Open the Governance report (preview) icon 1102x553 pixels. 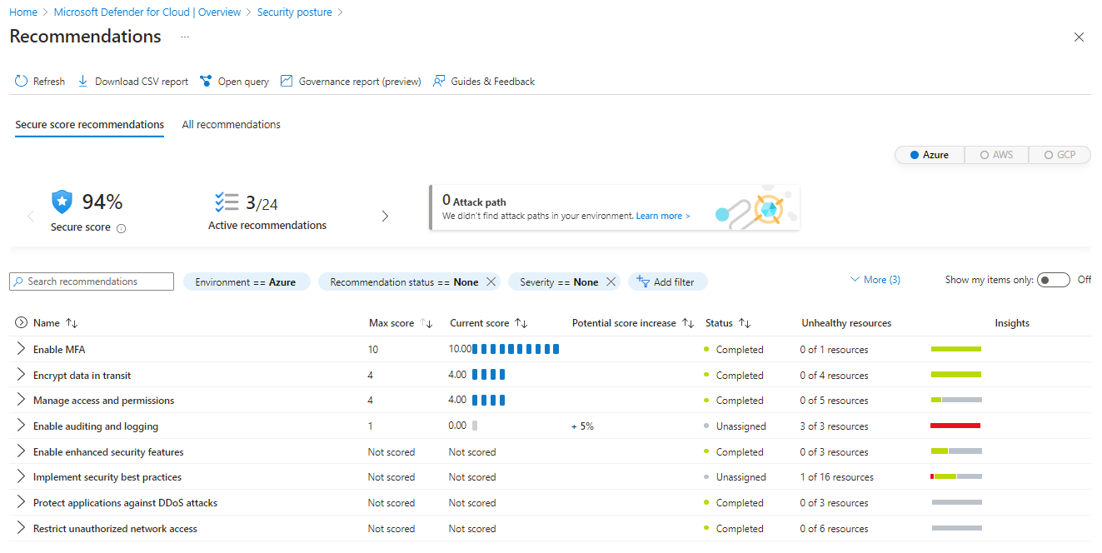pos(287,82)
